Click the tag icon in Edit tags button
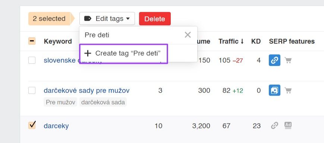Screen dimensions: 324x143 pyautogui.click(x=88, y=19)
